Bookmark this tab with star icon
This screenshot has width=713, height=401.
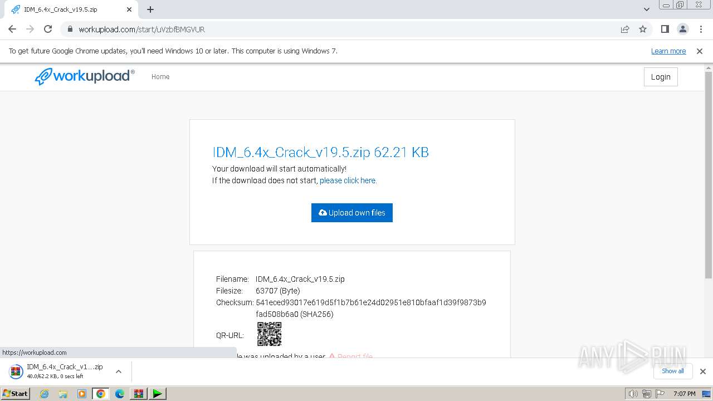643,30
